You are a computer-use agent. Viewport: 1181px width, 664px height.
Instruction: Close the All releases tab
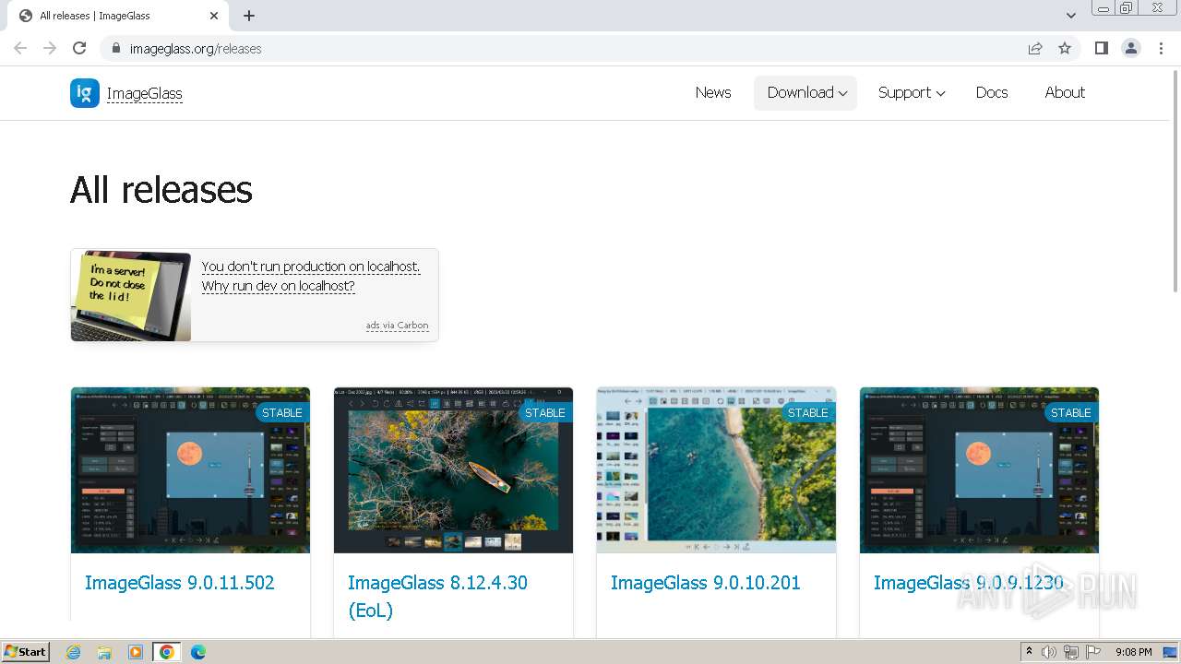coord(214,16)
